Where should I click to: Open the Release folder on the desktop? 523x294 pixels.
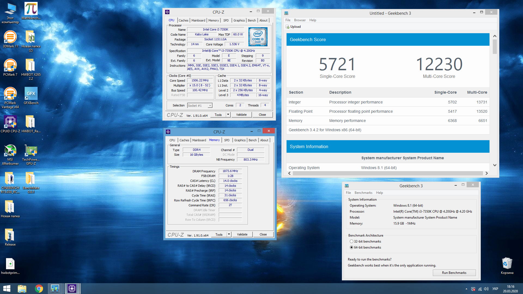[10, 237]
